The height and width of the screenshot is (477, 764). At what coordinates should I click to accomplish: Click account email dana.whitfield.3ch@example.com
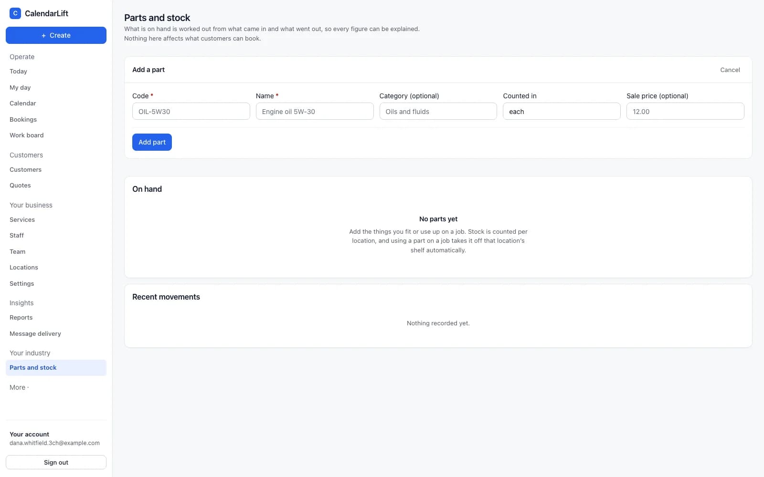point(54,443)
